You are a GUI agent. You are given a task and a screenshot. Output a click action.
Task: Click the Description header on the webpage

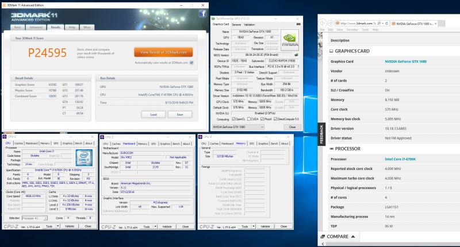point(340,40)
